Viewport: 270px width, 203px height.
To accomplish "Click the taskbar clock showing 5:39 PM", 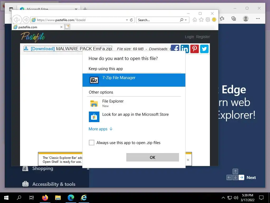I will click(248, 198).
